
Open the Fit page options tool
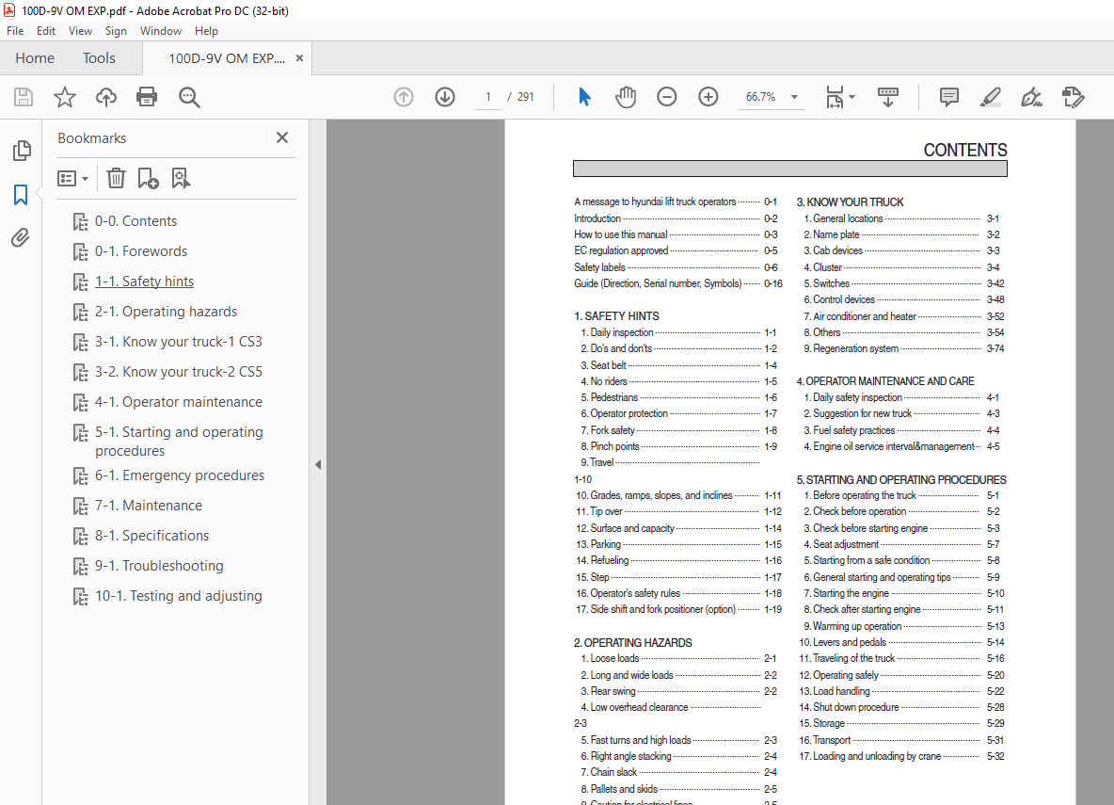840,97
